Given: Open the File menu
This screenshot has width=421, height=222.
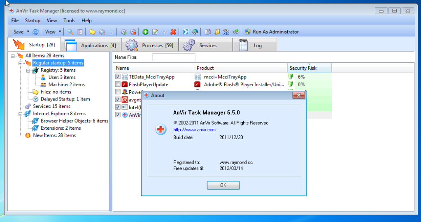Looking at the screenshot, I should pyautogui.click(x=15, y=21).
